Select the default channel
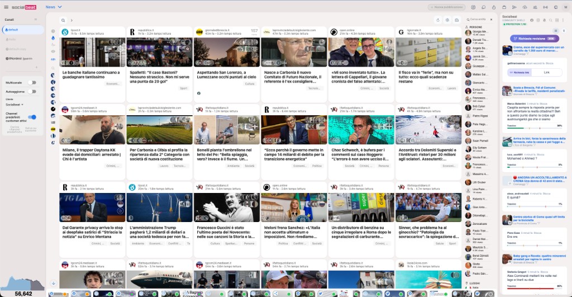Image resolution: width=572 pixels, height=297 pixels. (22, 30)
